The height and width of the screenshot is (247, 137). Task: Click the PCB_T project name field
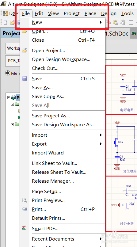[13, 61]
